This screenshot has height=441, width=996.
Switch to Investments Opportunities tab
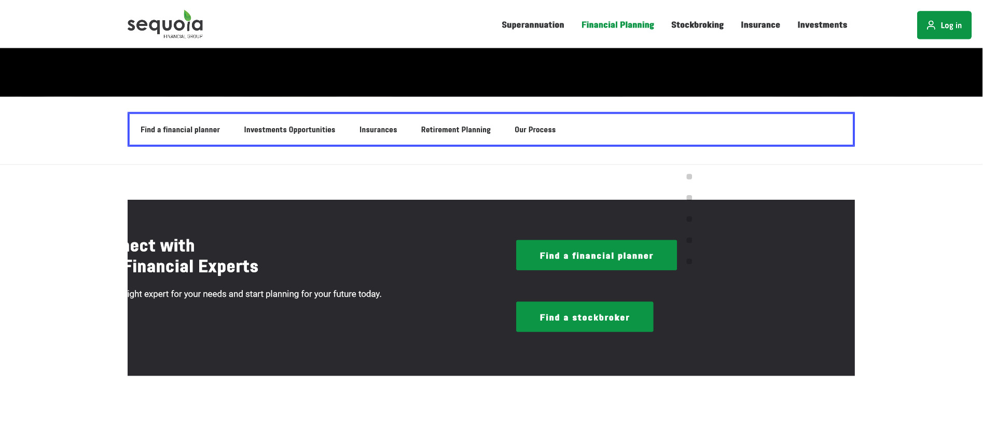289,130
